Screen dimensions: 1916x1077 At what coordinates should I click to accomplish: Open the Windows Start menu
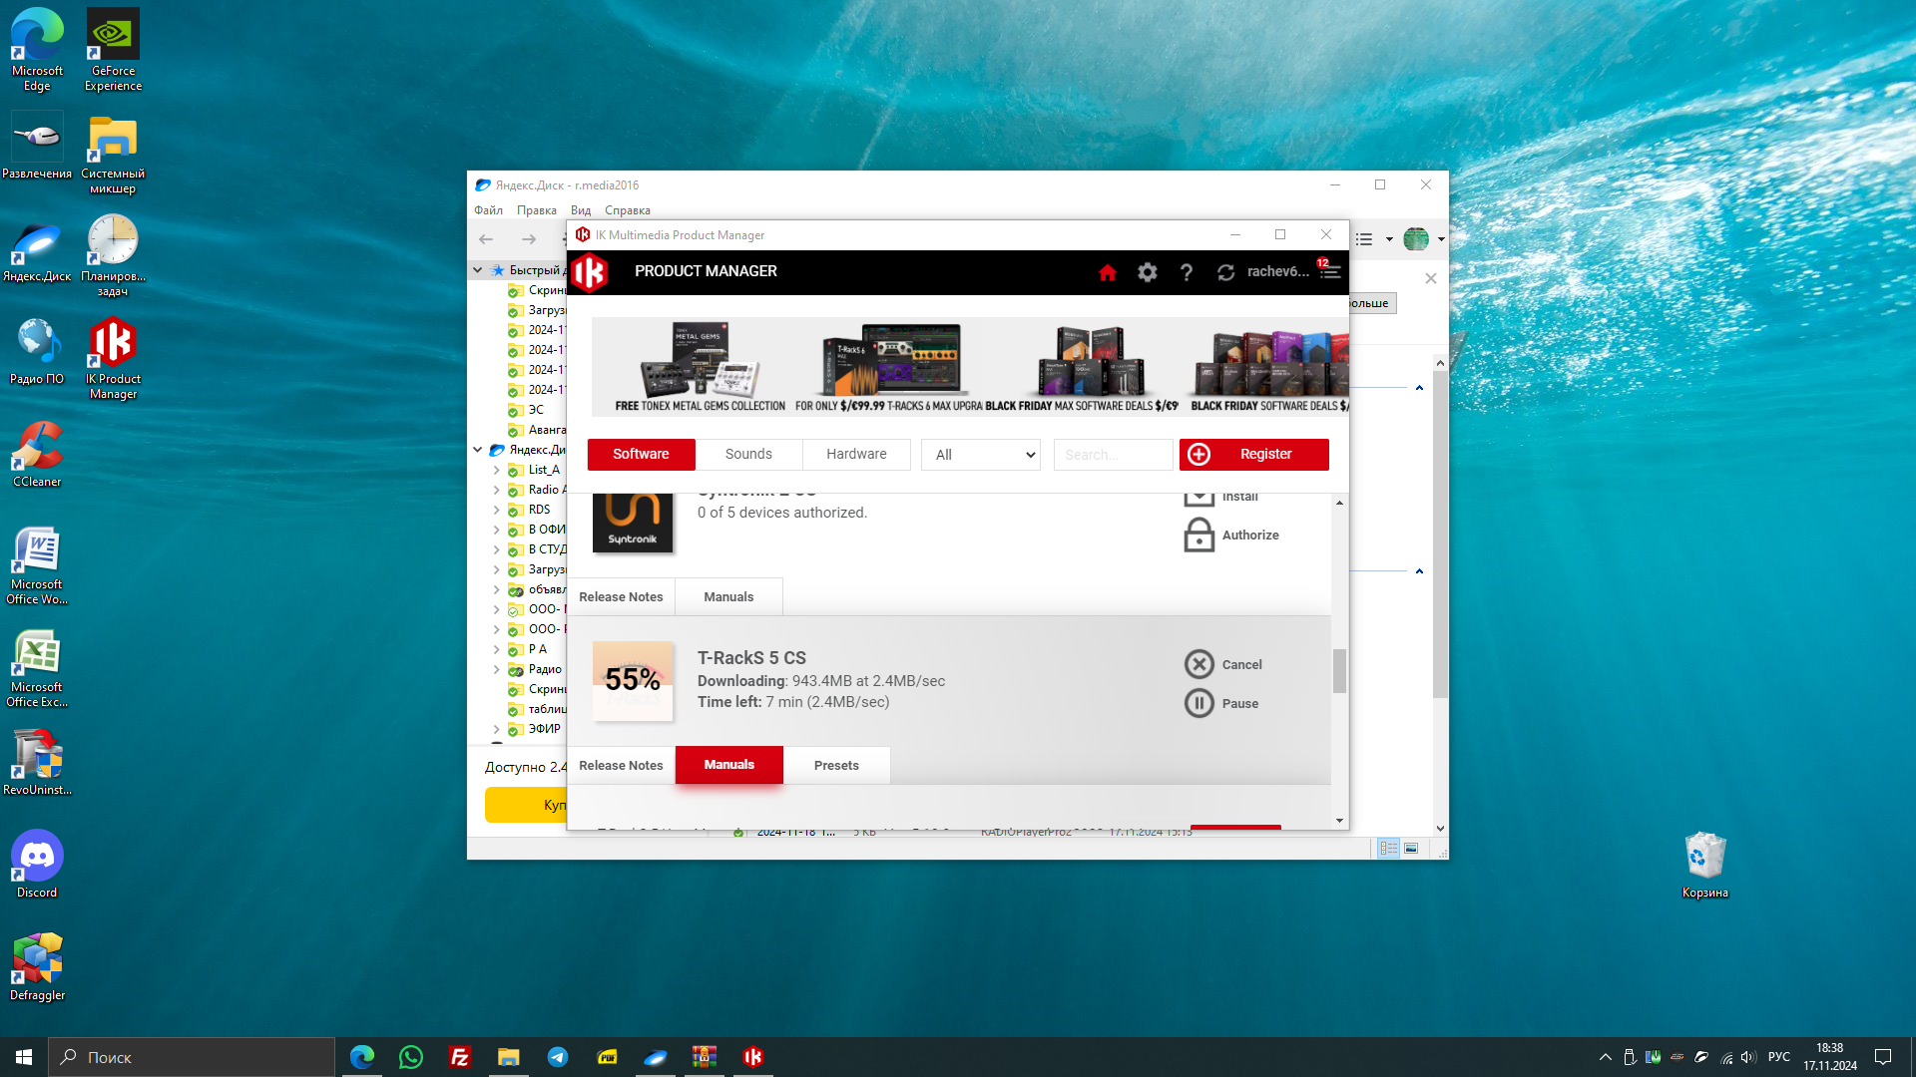24,1057
